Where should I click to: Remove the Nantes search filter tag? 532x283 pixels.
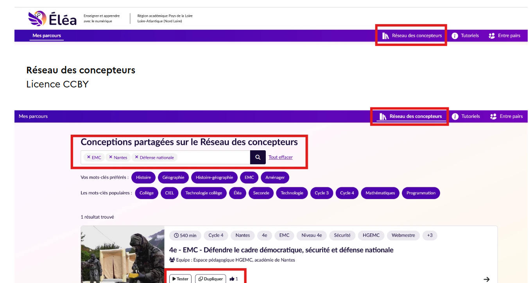(x=111, y=157)
